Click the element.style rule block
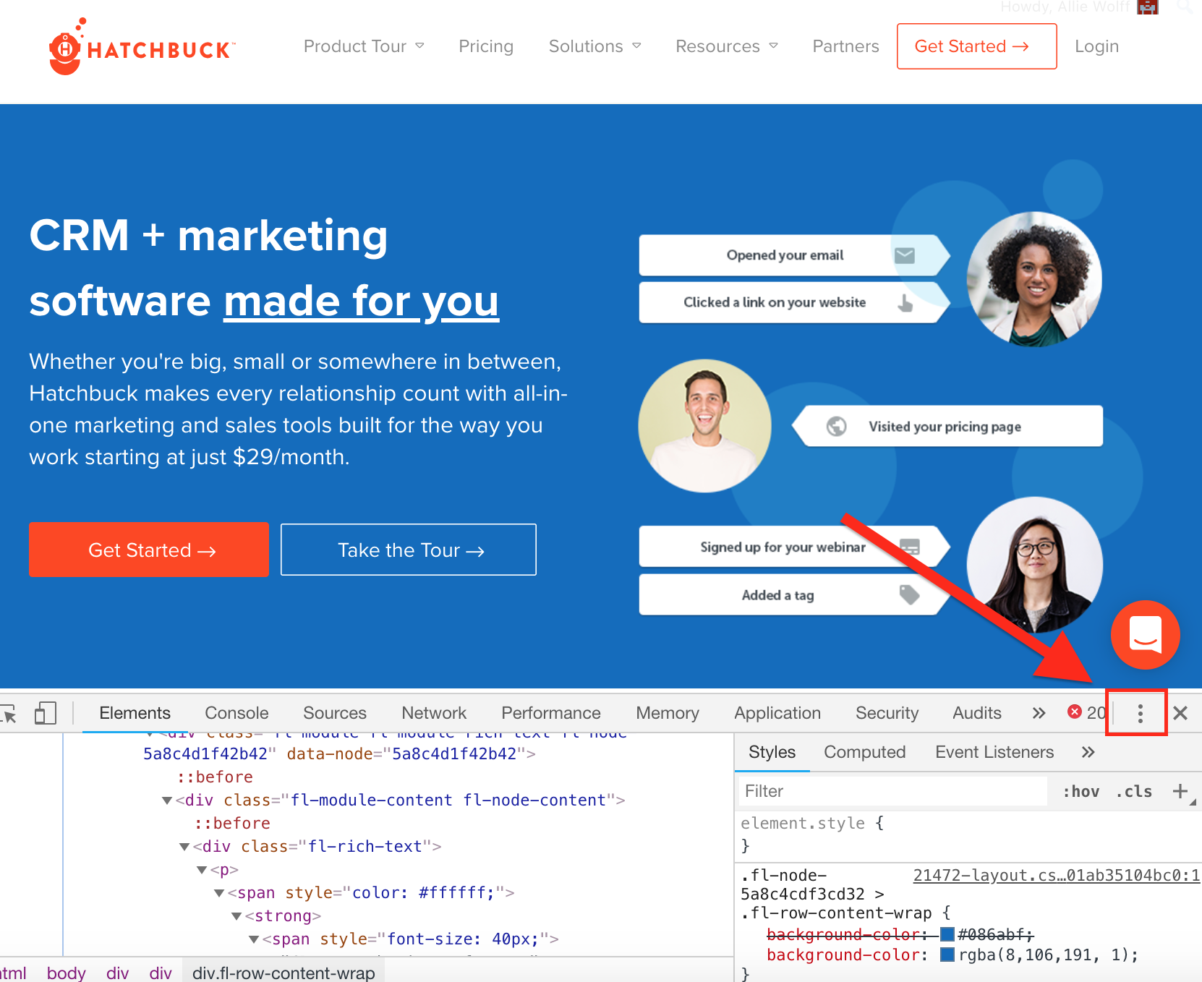 [x=968, y=834]
